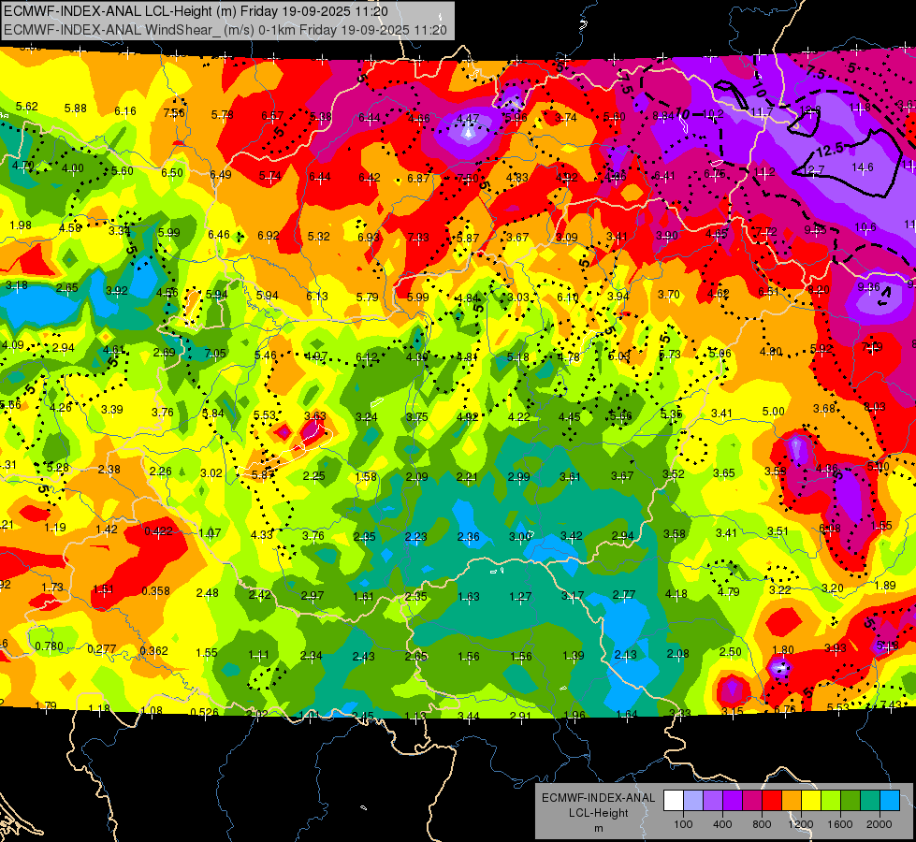Click the legend tick label 100
Image resolution: width=916 pixels, height=842 pixels.
683,824
